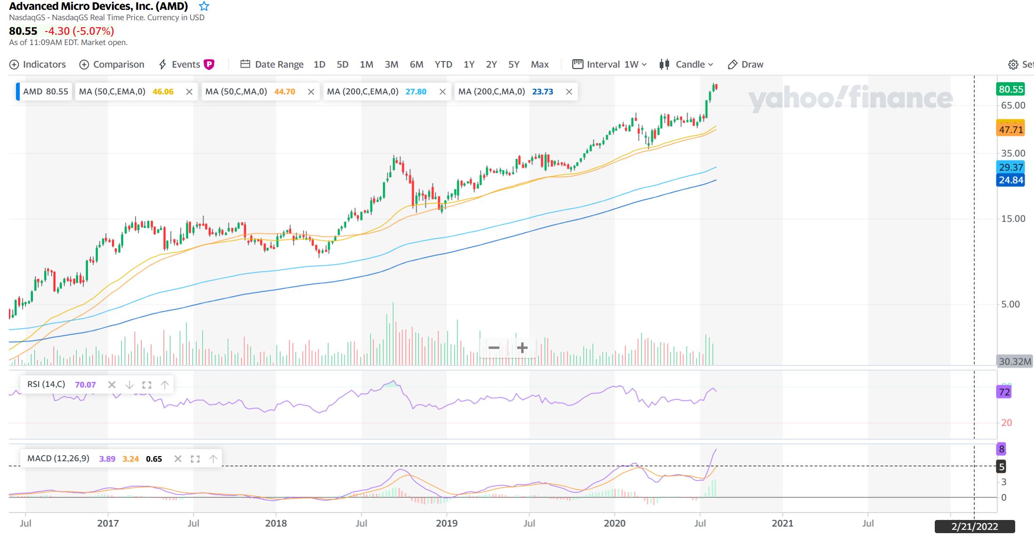Open chart Settings gear
The width and height of the screenshot is (1034, 543).
[x=1013, y=65]
